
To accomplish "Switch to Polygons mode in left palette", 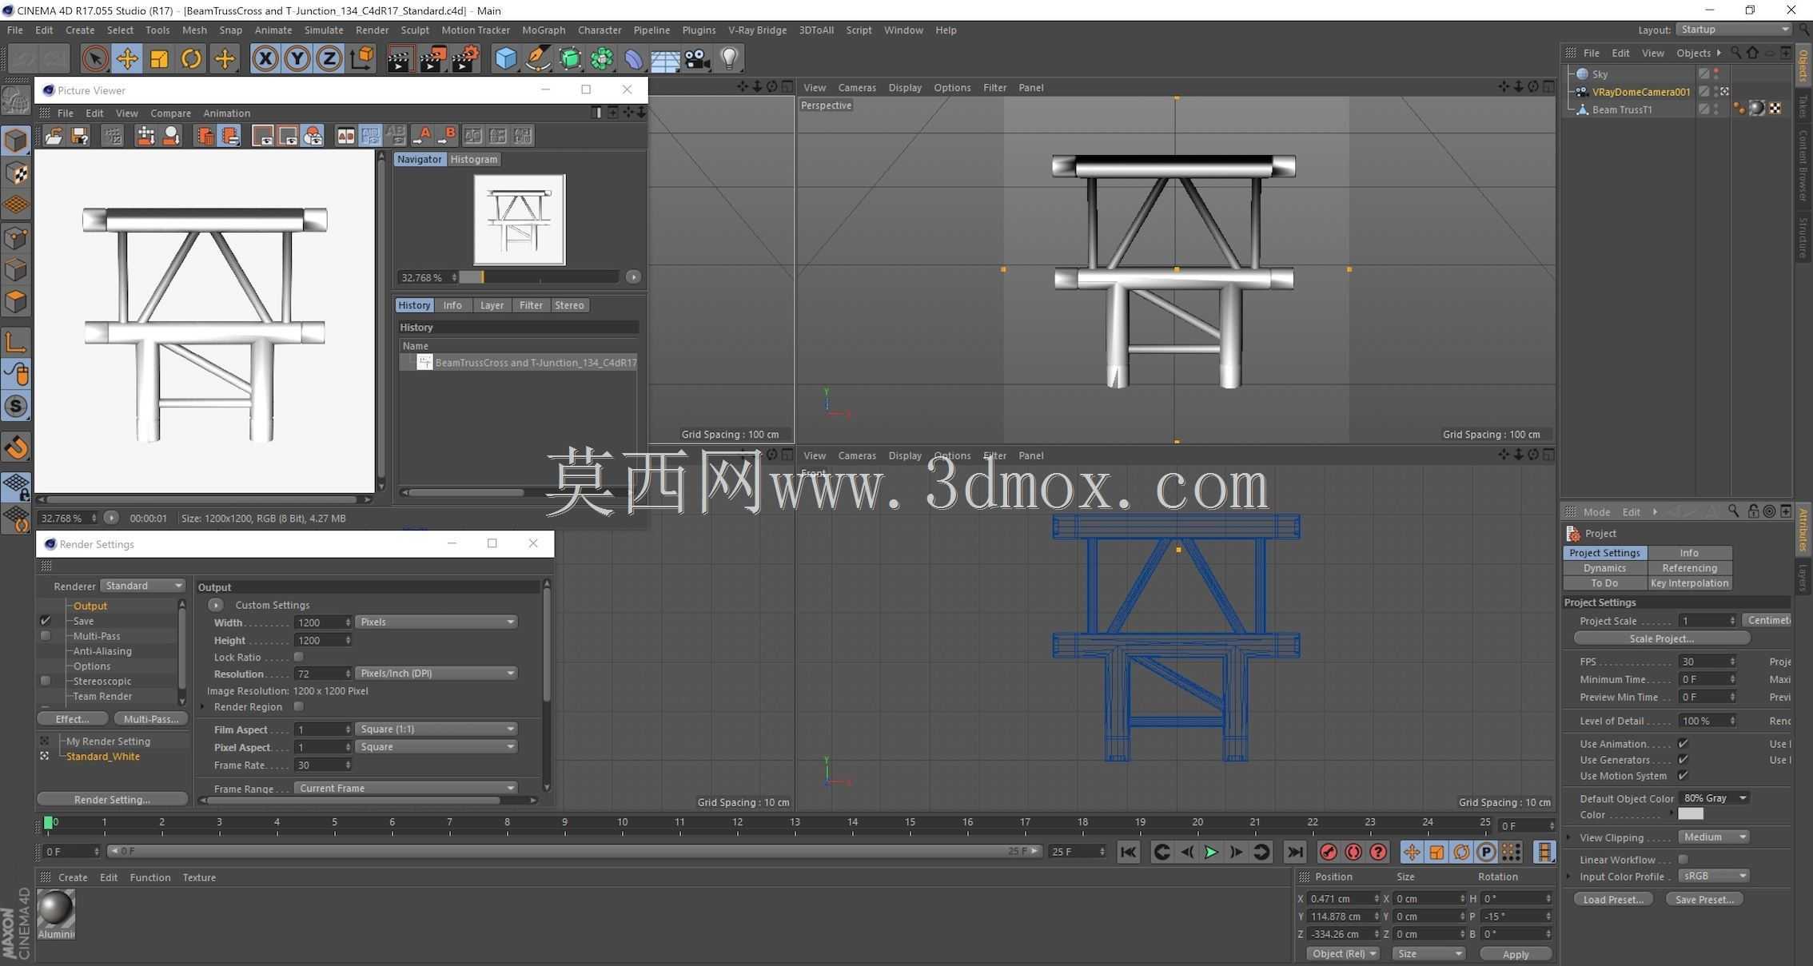I will (x=16, y=302).
